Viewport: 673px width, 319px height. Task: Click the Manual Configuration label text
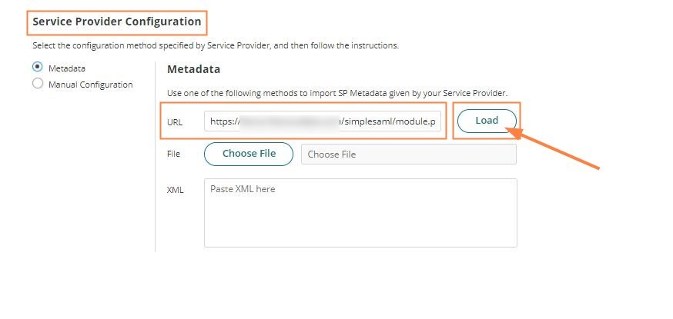[90, 85]
